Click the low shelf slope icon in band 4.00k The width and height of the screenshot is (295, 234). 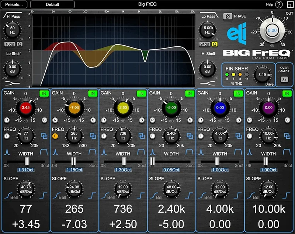click(202, 196)
